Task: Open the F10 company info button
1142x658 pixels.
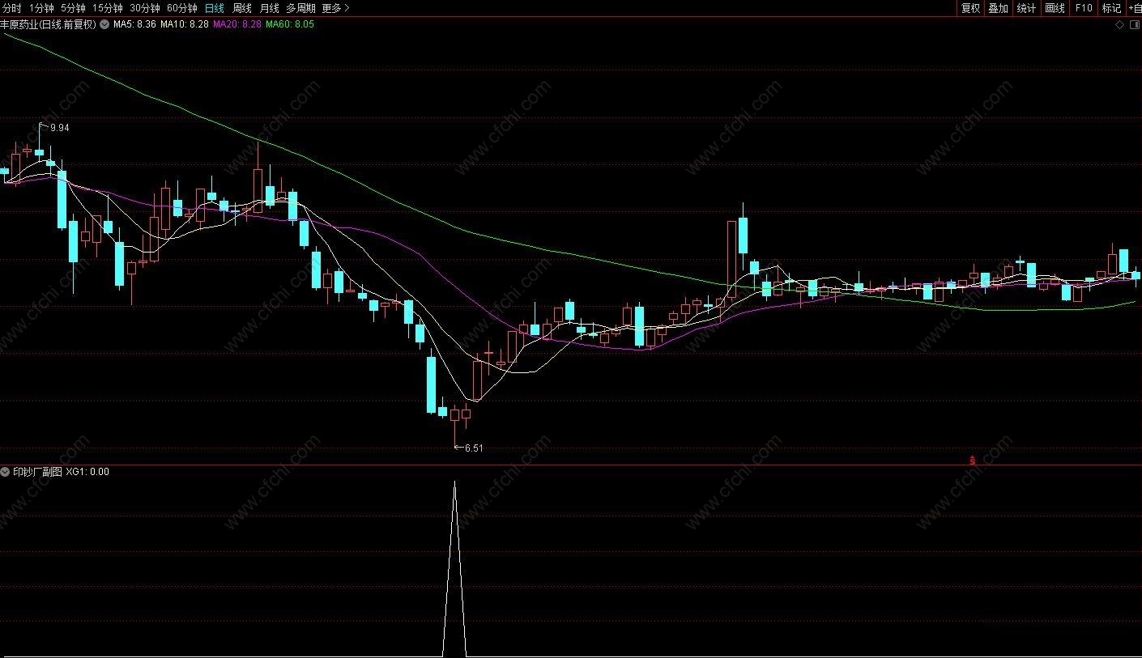Action: coord(1083,8)
